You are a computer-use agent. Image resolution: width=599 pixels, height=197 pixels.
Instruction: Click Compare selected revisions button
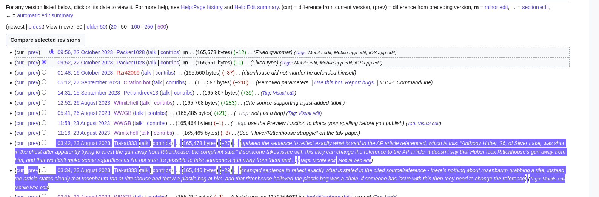click(x=45, y=40)
